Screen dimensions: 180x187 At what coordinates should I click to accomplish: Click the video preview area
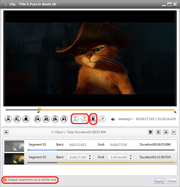click(90, 58)
